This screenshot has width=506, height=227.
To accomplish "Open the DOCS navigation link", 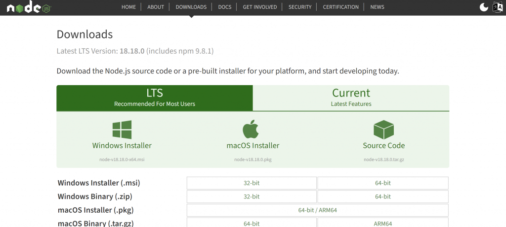I will (x=225, y=7).
